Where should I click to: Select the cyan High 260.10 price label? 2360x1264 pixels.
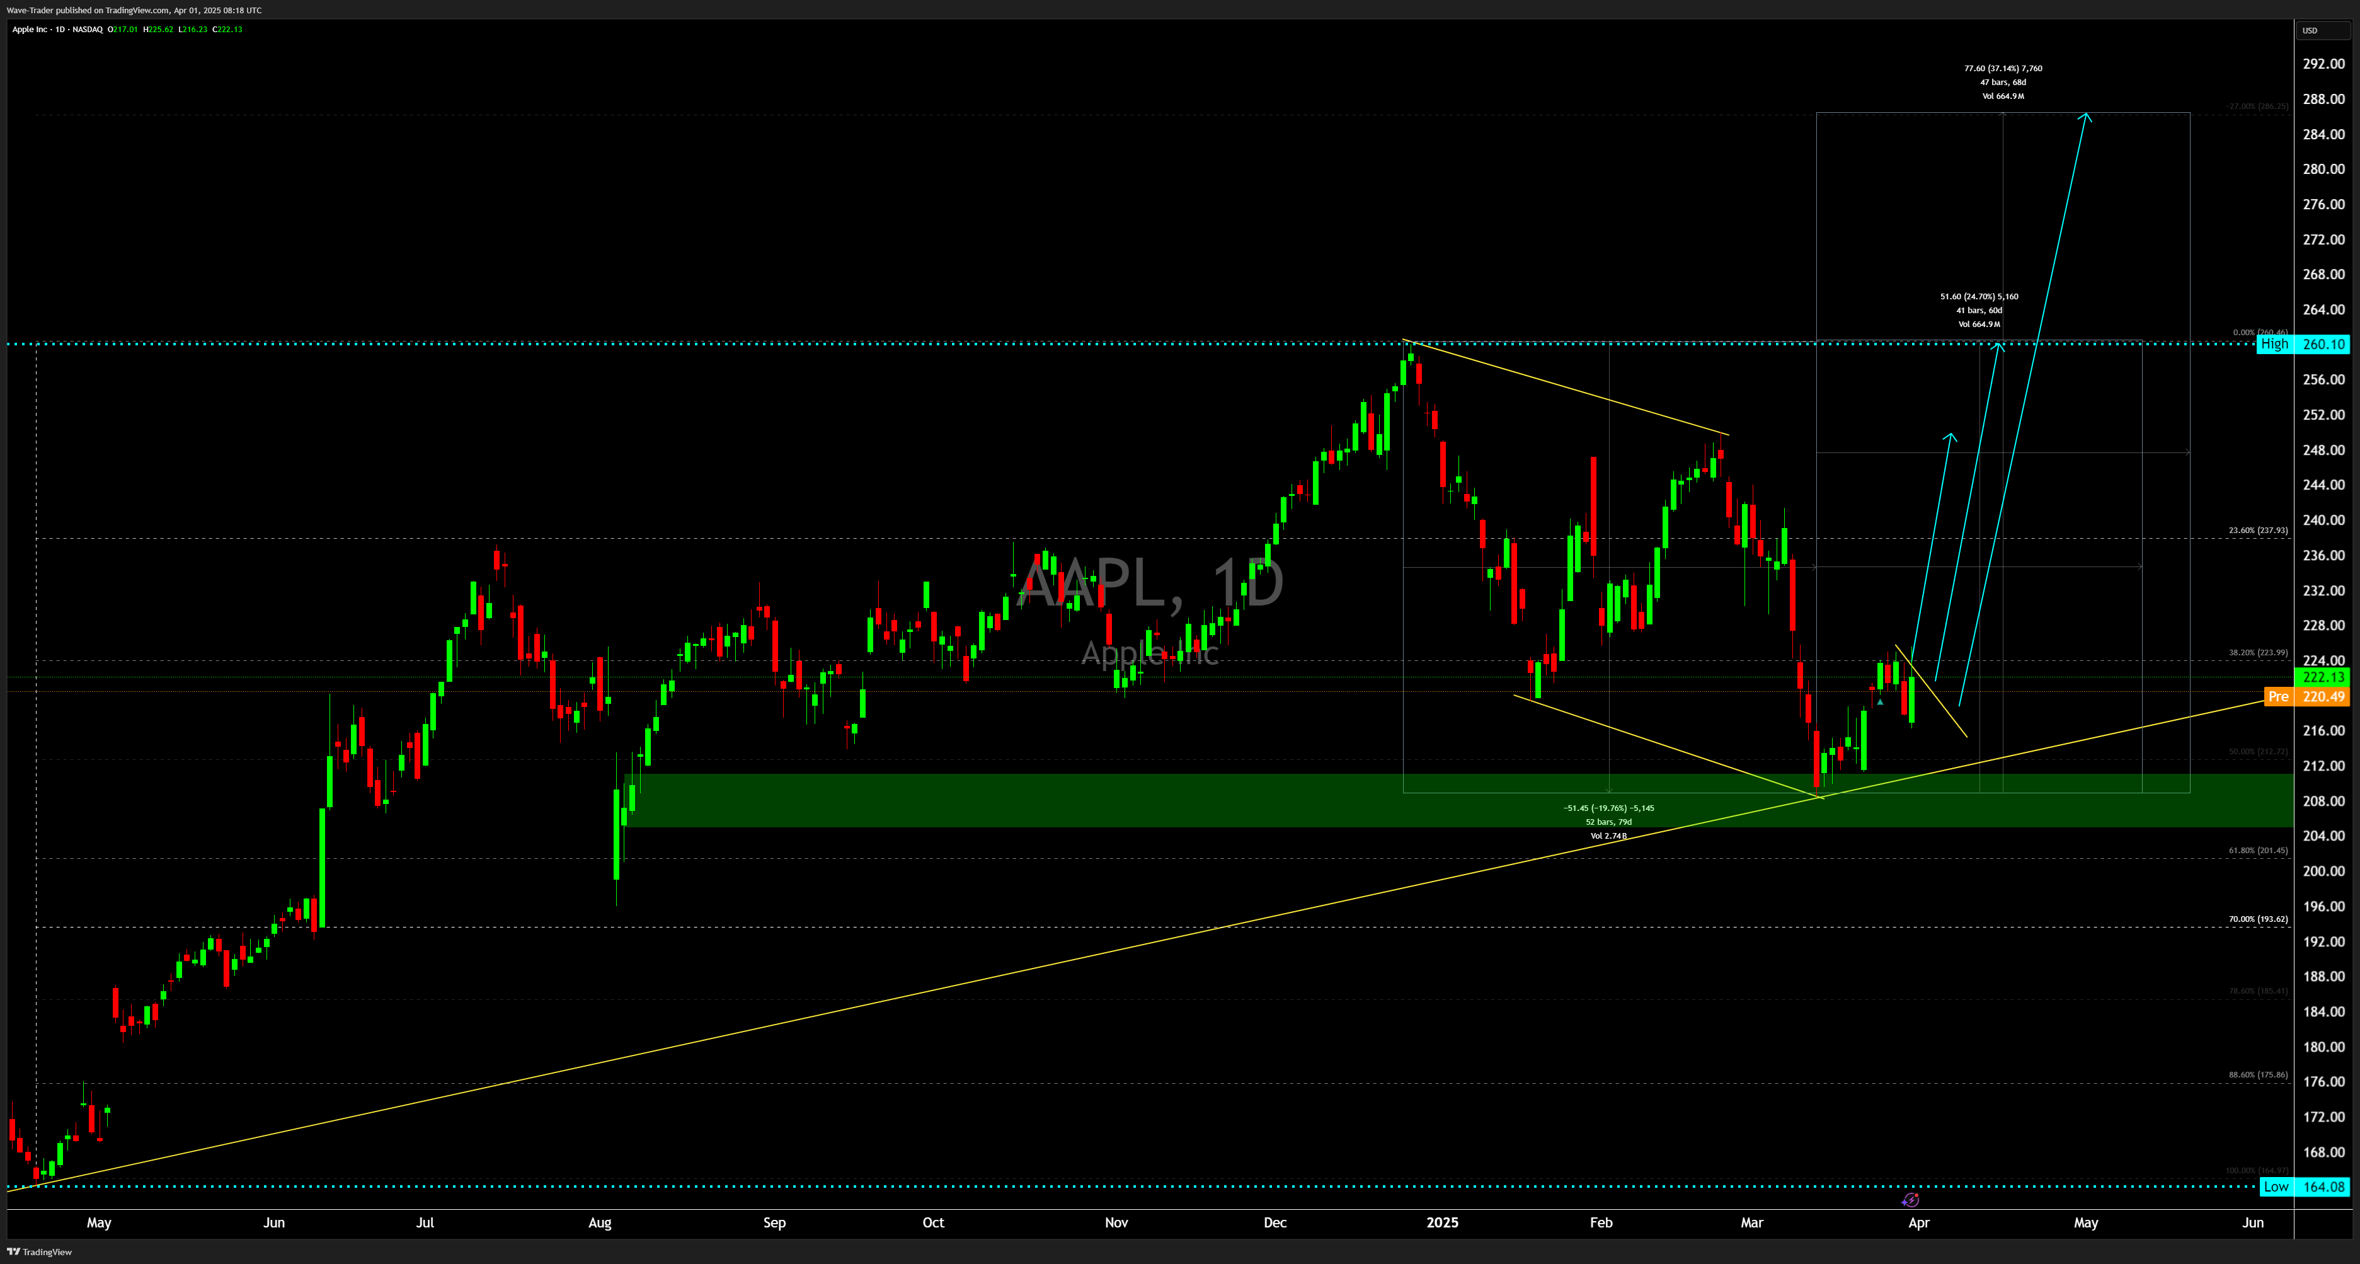tap(2303, 345)
